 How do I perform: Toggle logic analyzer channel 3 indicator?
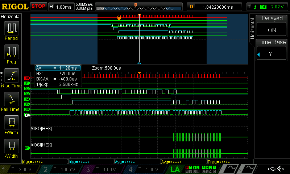tap(198, 167)
